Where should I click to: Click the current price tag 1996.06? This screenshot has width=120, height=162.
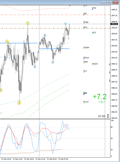pyautogui.click(x=114, y=24)
